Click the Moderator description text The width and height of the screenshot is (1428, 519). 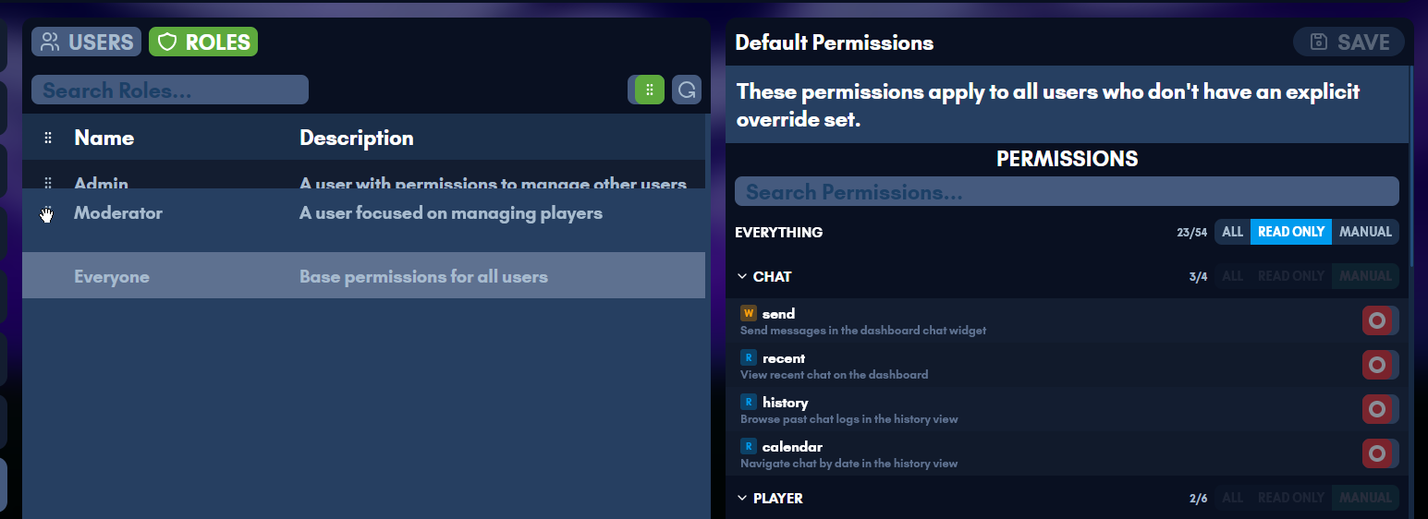pyautogui.click(x=451, y=213)
